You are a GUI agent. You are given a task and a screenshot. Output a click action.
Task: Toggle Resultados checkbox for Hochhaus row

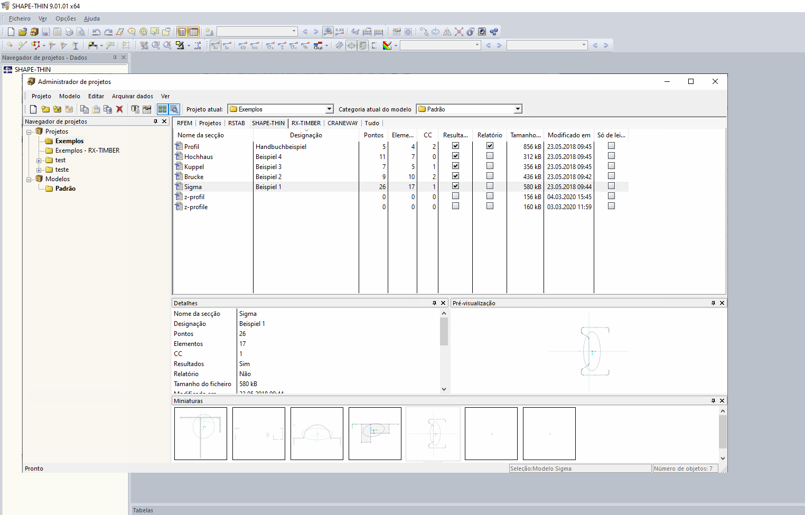coord(455,156)
